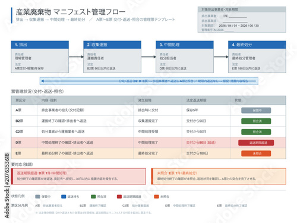Viewport: 297px width, 223px height.
Task: Select the 2. 収集運搬 flow step header
Action: pyautogui.click(x=112, y=45)
